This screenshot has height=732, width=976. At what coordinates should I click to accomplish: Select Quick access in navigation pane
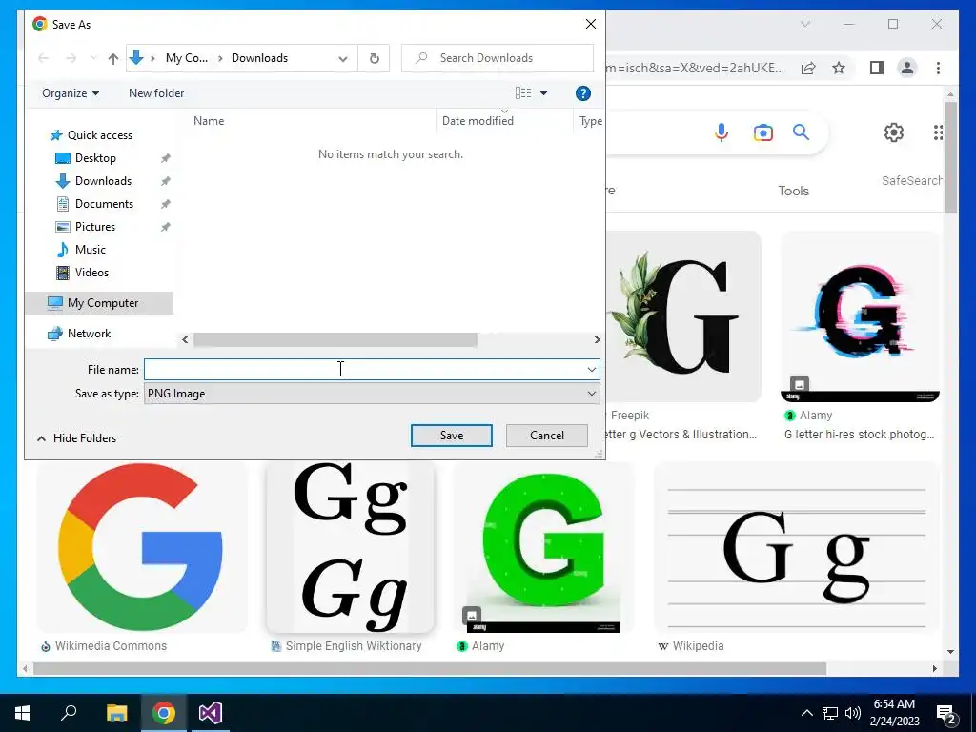click(99, 135)
